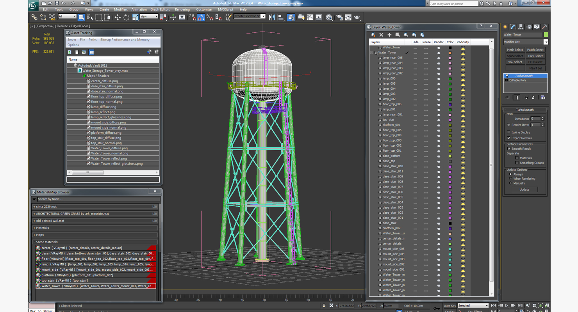The image size is (578, 312).
Task: Click orange color swatch of Water_Tower layer
Action: (450, 53)
